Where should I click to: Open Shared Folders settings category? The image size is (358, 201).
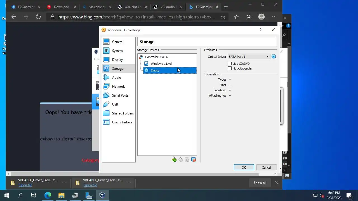[119, 113]
